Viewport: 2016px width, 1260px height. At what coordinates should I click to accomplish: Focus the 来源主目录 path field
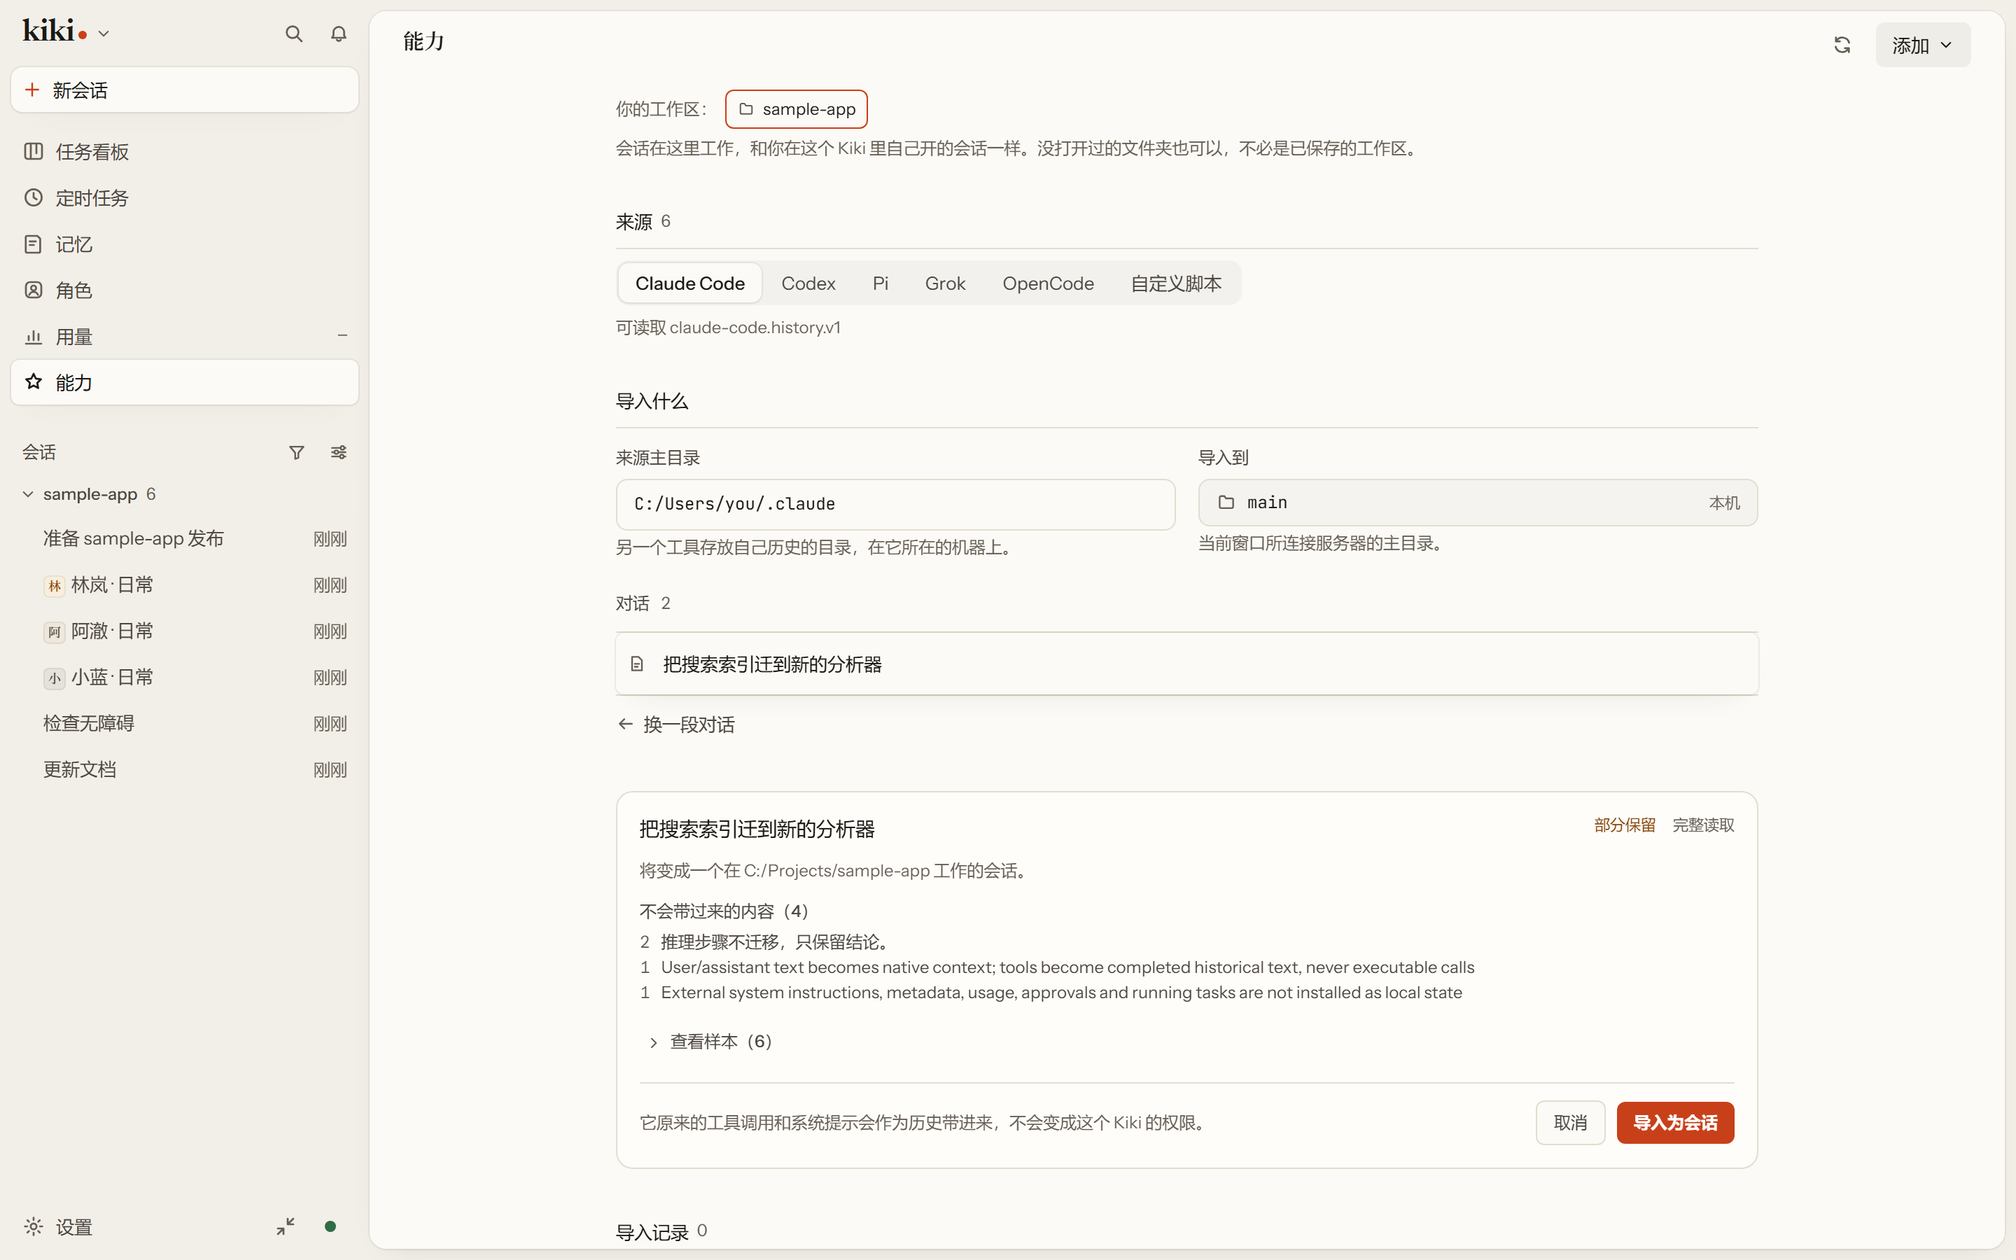[x=895, y=504]
